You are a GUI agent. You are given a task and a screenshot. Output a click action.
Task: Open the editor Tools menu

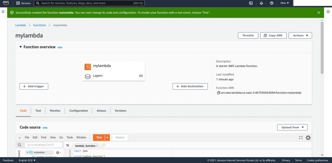[70, 137]
